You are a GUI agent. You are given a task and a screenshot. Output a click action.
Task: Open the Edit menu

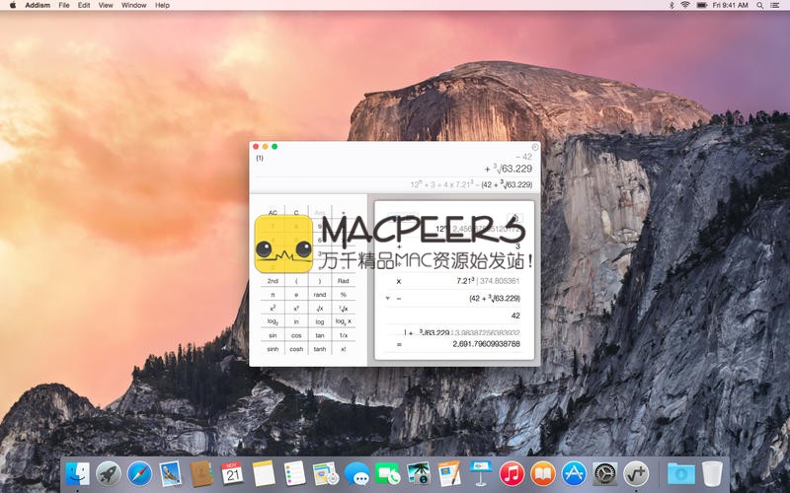pyautogui.click(x=84, y=5)
